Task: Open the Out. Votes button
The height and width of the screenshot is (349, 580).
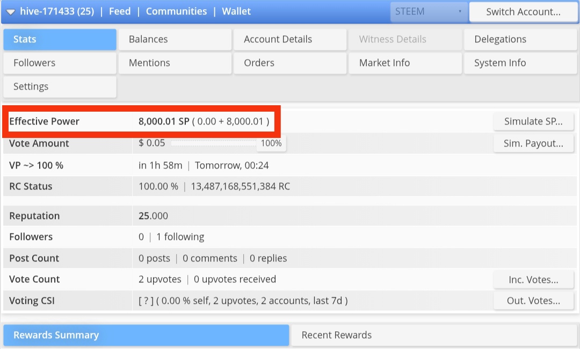Action: pyautogui.click(x=533, y=301)
